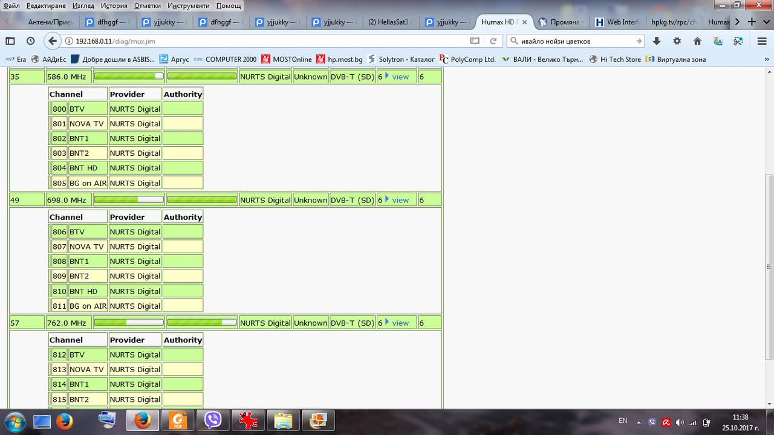
Task: Click the 586.0 MHz signal strength bar
Action: pyautogui.click(x=129, y=76)
